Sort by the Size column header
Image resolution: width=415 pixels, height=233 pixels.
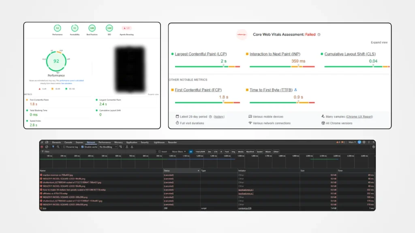coord(319,171)
